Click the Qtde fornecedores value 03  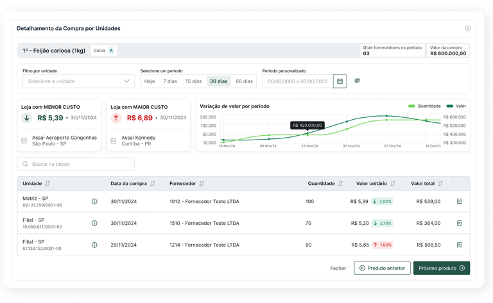(366, 53)
